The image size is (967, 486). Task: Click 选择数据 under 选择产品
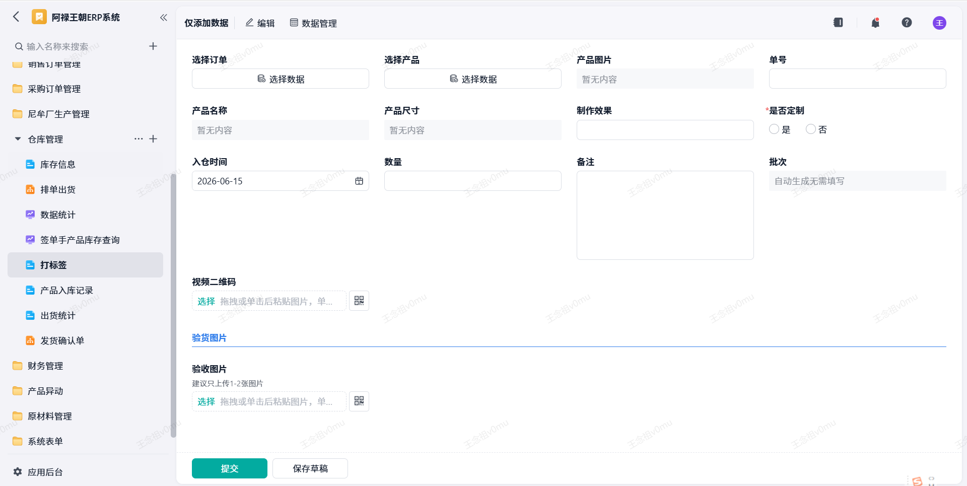473,79
